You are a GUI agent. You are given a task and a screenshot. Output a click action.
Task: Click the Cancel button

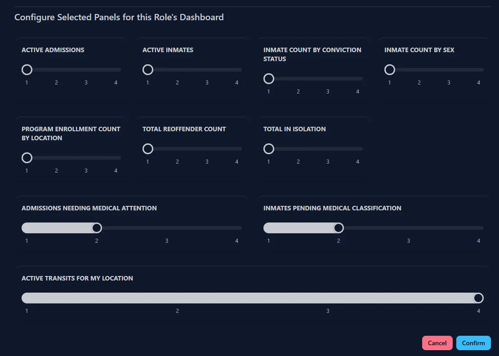(x=437, y=343)
